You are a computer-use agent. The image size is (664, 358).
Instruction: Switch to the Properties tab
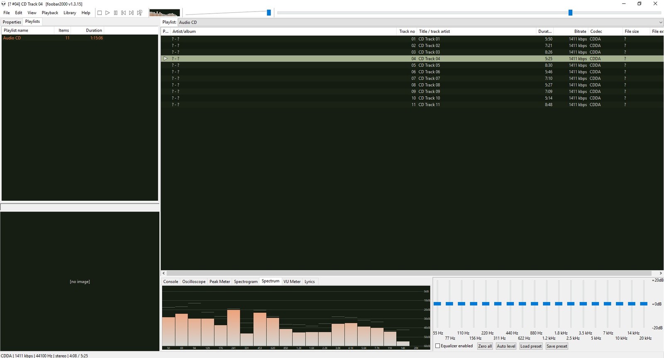12,22
